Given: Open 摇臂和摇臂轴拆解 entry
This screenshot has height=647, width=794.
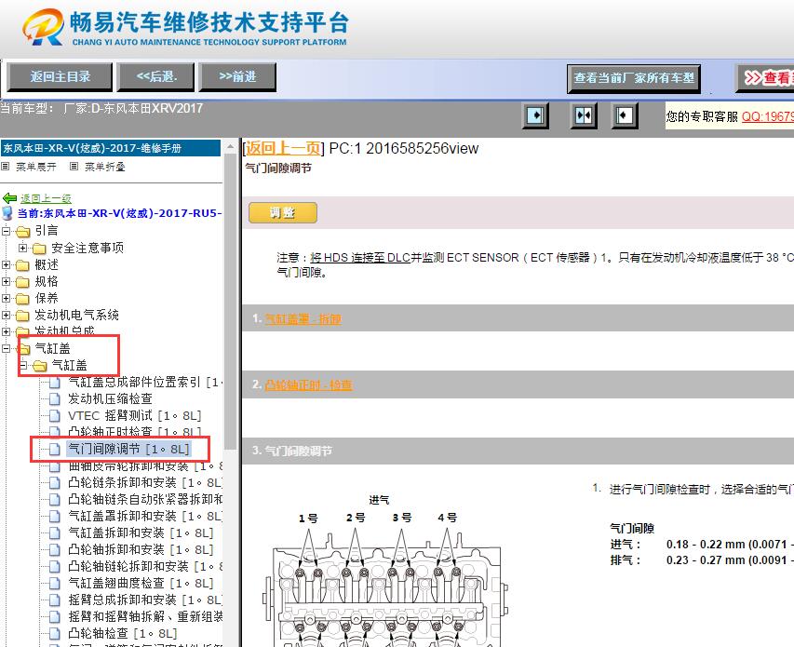Looking at the screenshot, I should coord(145,616).
